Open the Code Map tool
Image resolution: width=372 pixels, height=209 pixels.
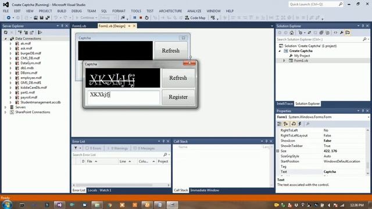pos(195,17)
